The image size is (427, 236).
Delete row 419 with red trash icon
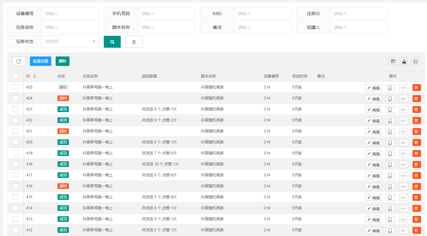tap(417, 153)
